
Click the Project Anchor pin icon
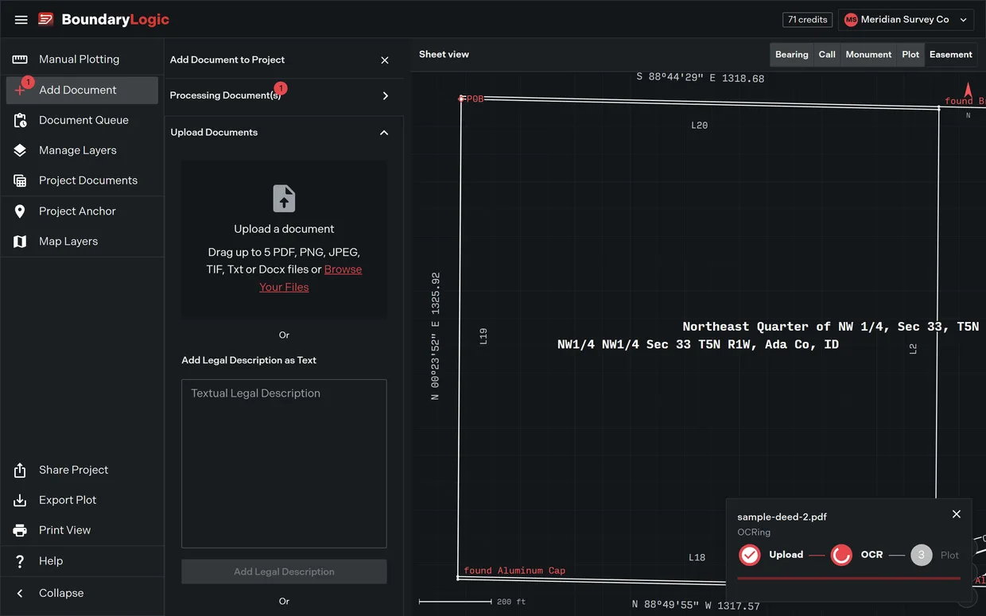[20, 211]
